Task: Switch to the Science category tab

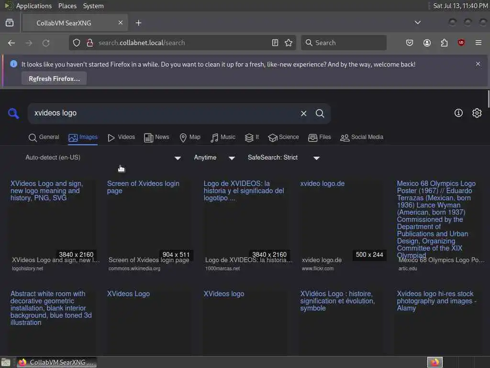Action: [283, 138]
